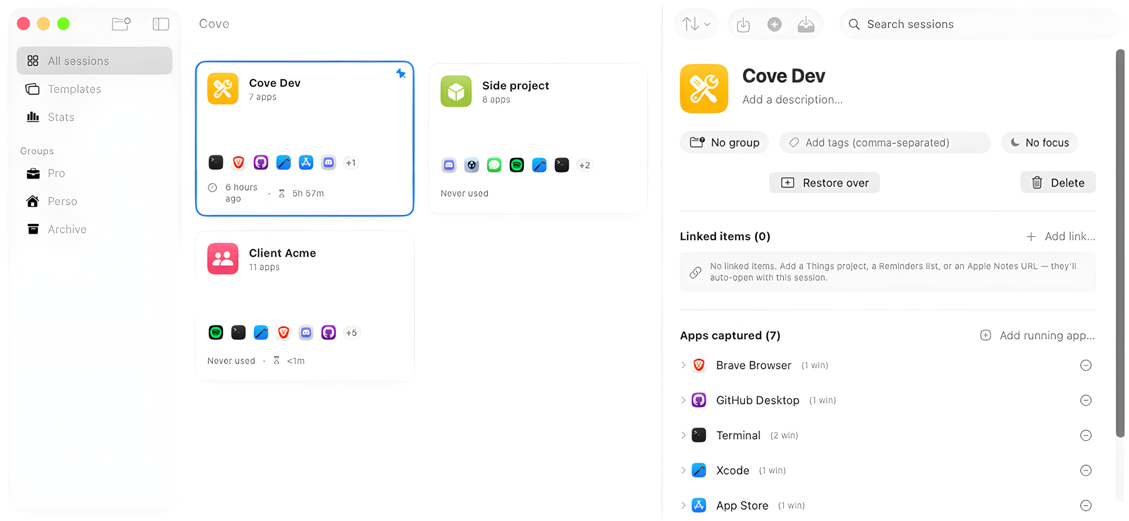Click the capture tray toolbar icon
1129x521 pixels.
(806, 25)
